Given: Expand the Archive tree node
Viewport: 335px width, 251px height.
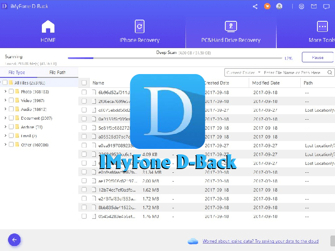Looking at the screenshot, I should pos(5,127).
